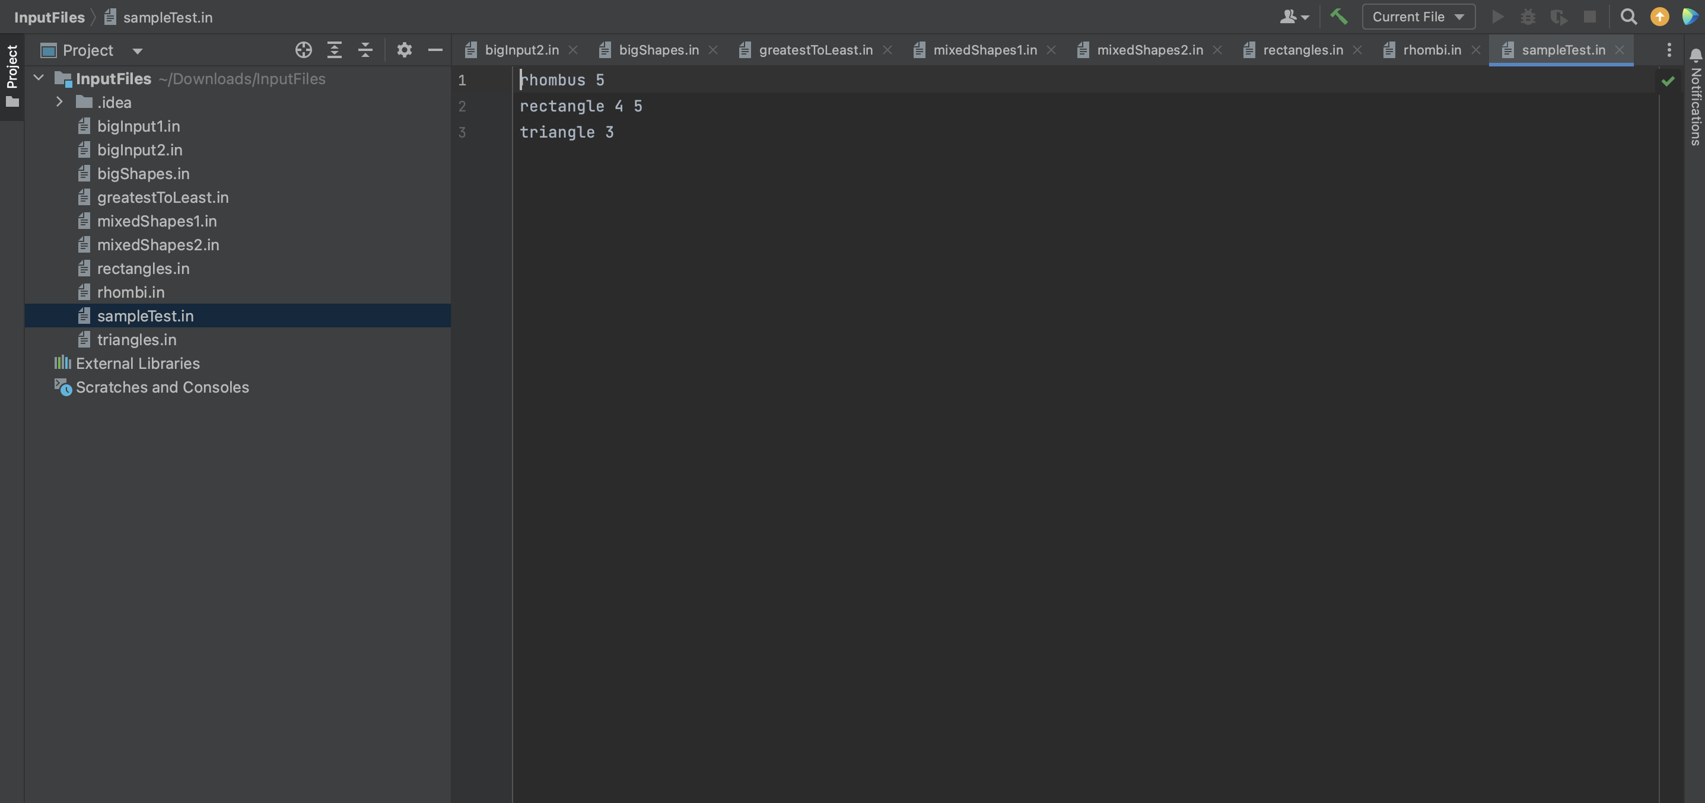
Task: Click InputFiles in the breadcrumb bar
Action: pos(50,17)
